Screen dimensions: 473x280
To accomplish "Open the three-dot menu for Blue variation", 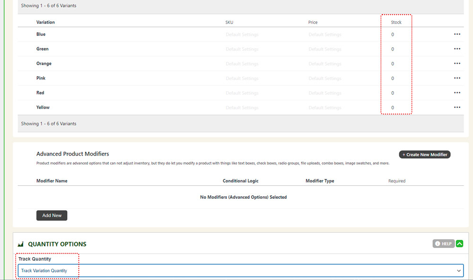I will pyautogui.click(x=457, y=35).
